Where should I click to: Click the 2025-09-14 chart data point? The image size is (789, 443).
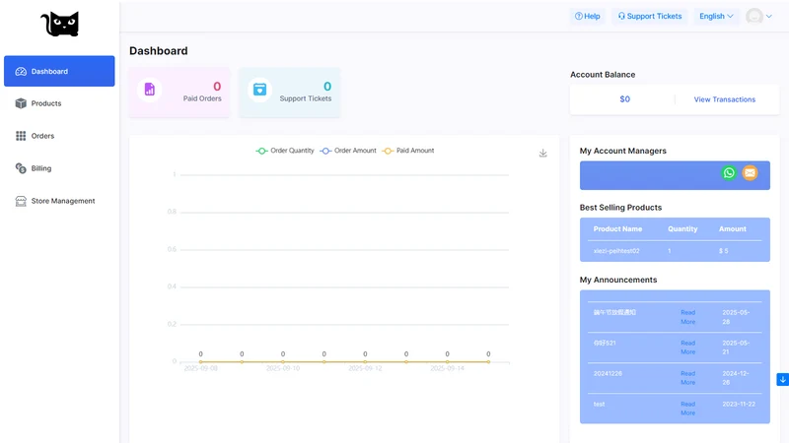[448, 361]
